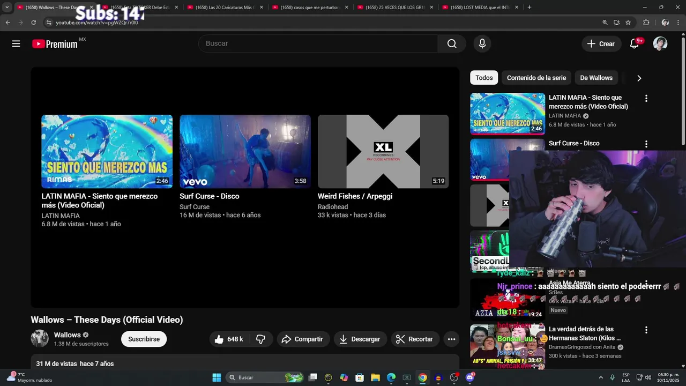Viewport: 686px width, 386px height.
Task: Open the YouTube hamburger guide menu
Action: pyautogui.click(x=16, y=44)
